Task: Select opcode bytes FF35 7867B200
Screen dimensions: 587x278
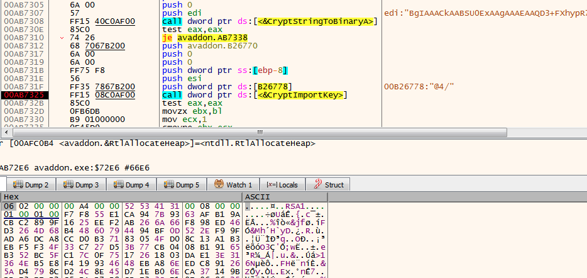Action: [x=102, y=87]
